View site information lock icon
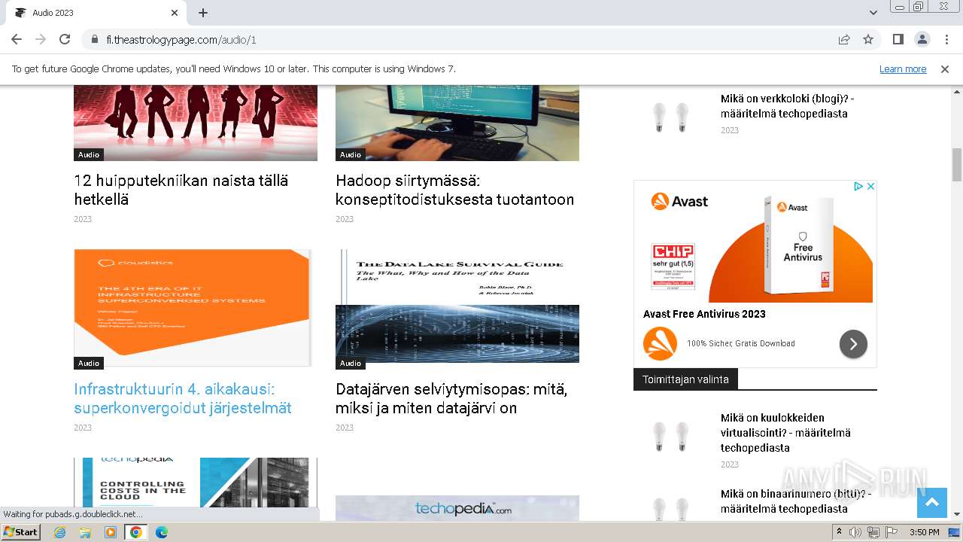Image resolution: width=963 pixels, height=542 pixels. coord(94,40)
